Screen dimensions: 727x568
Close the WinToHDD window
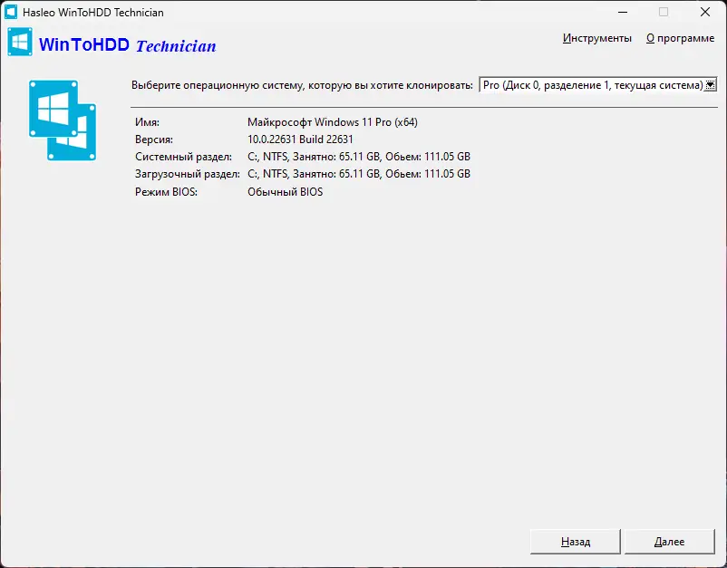(x=705, y=12)
